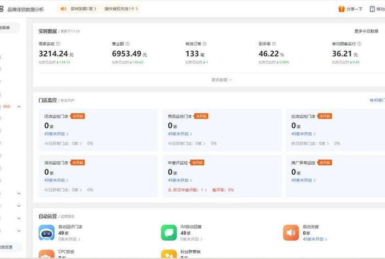Open 更多今日数据 link
Image resolution: width=385 pixels, height=259 pixels.
(x=366, y=31)
